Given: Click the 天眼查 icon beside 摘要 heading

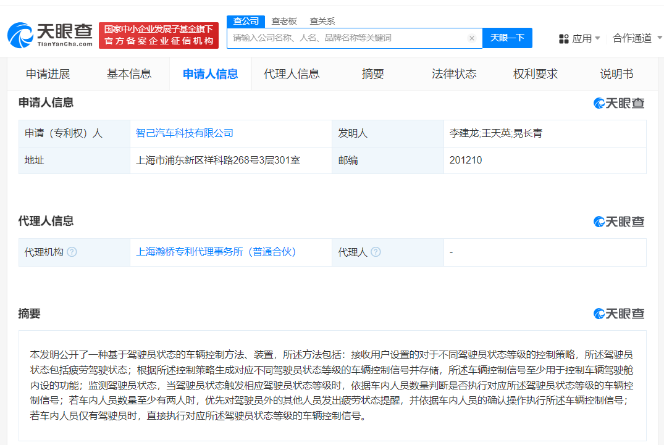Looking at the screenshot, I should pyautogui.click(x=619, y=314).
